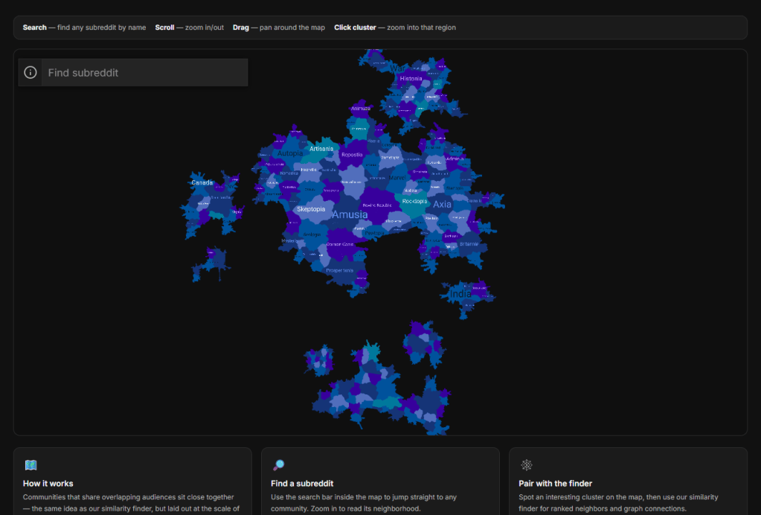Zoom into the Axia cluster
The image size is (761, 515).
click(x=442, y=205)
